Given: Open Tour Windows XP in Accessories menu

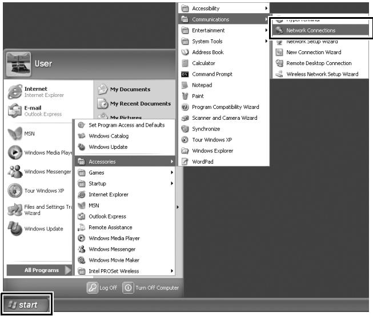Looking at the screenshot, I should click(224, 140).
